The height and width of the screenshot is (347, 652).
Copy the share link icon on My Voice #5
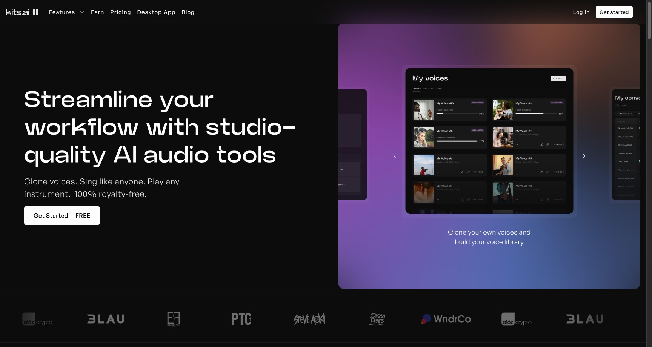tap(547, 172)
